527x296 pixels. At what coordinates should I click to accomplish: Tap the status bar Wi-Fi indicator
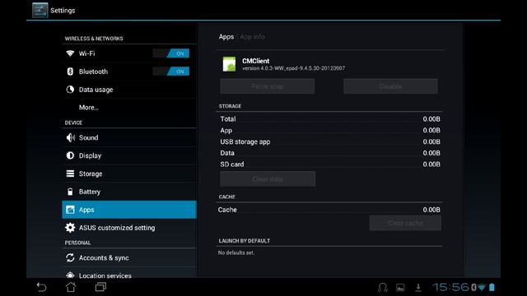[x=482, y=288]
